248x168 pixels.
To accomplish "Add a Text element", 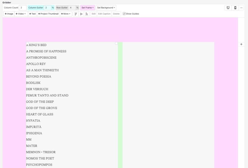I will point(33,14).
